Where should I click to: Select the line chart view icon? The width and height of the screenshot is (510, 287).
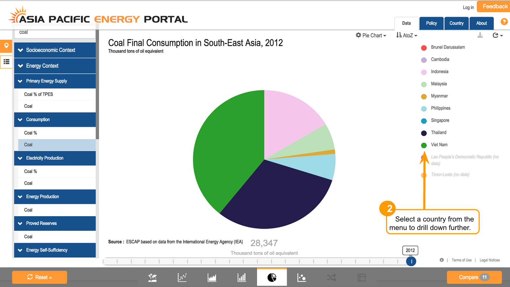click(x=182, y=277)
